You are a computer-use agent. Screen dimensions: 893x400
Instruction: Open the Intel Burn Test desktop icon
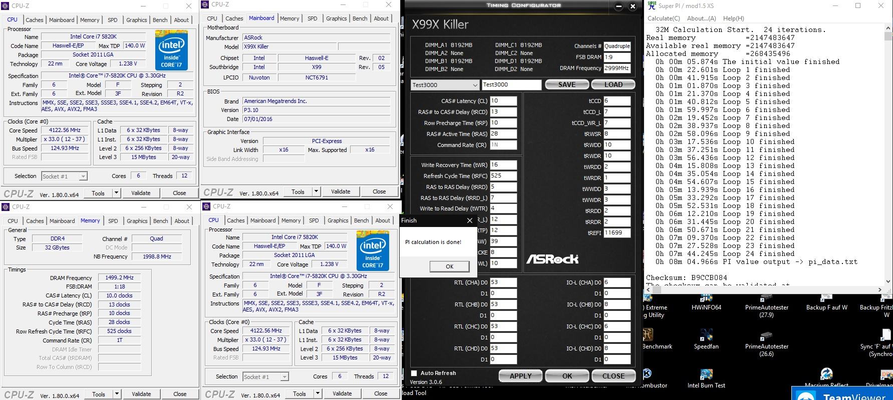tap(706, 374)
